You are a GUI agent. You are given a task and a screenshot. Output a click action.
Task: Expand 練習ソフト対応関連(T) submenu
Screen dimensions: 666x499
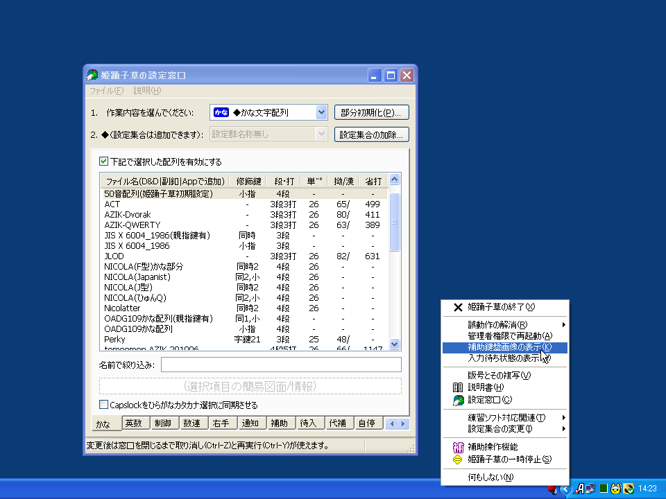[x=505, y=417]
